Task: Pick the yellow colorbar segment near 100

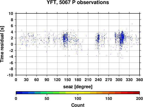Action: [78, 93]
